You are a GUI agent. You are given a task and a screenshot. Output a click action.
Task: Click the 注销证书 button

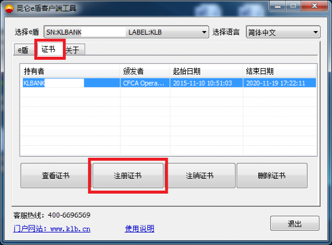[x=200, y=176]
